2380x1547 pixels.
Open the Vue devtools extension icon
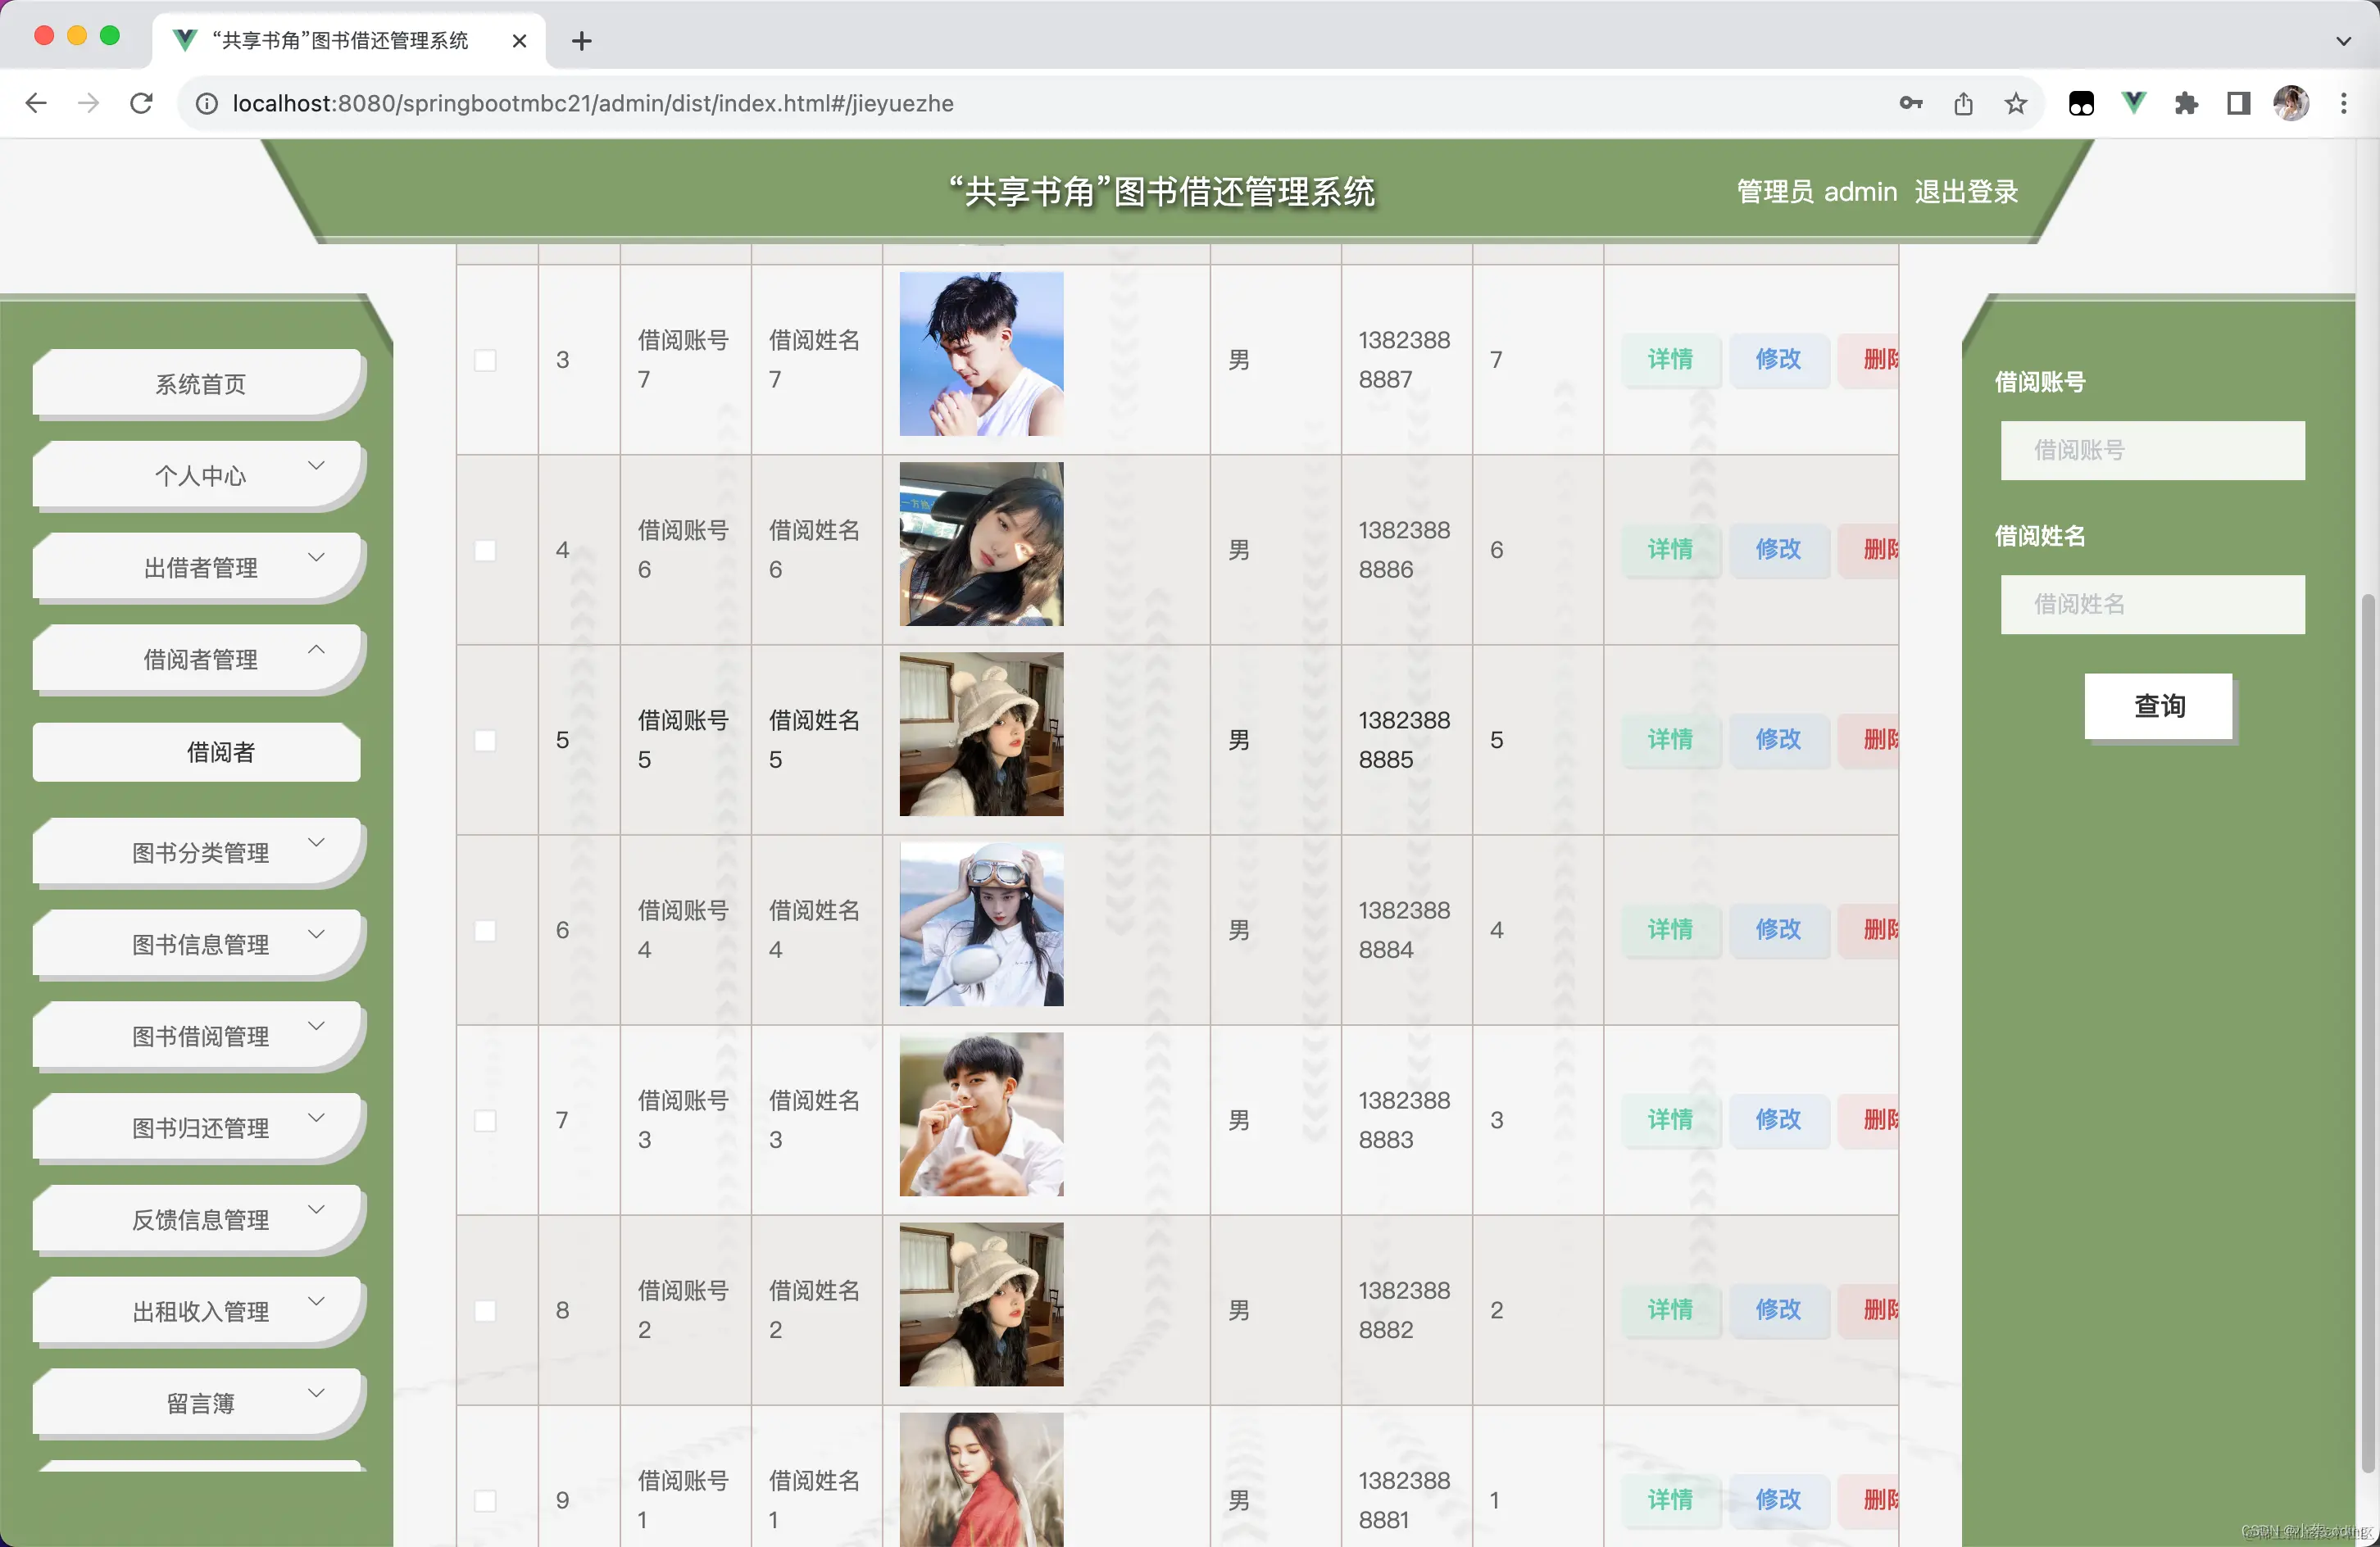point(2133,103)
